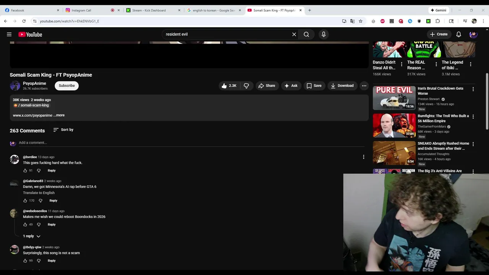
Task: Clear the 'resident evil' search text
Action: coord(294,34)
